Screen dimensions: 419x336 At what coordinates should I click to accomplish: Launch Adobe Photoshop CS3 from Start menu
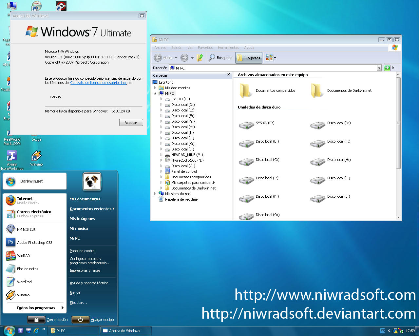[x=34, y=243]
